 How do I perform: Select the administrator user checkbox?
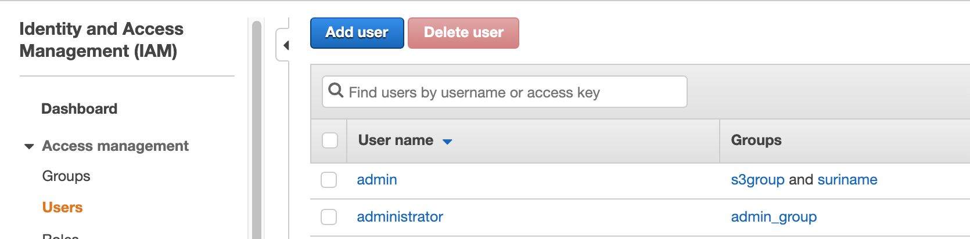[x=329, y=217]
